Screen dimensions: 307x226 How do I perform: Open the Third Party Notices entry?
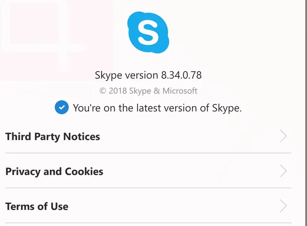tap(53, 137)
